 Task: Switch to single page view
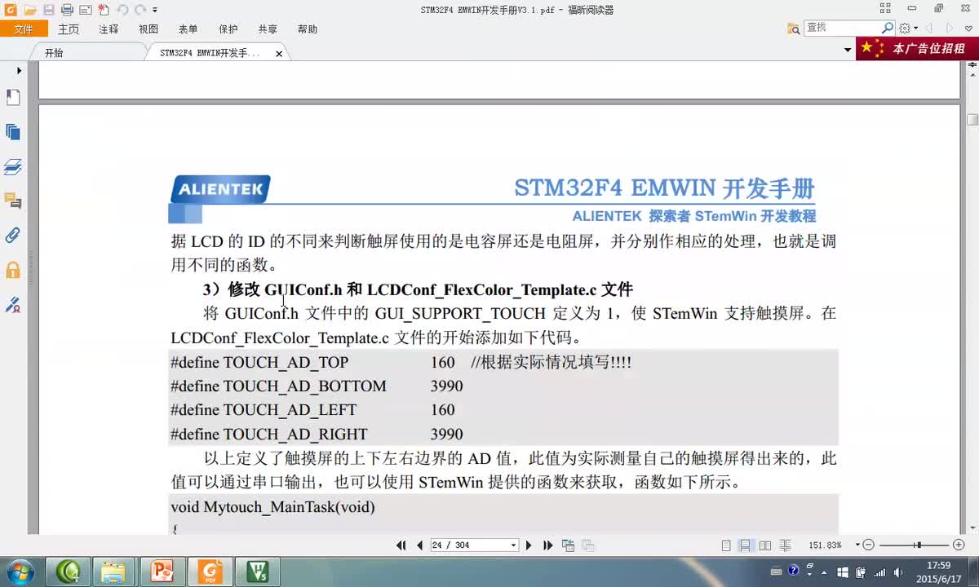pos(726,545)
